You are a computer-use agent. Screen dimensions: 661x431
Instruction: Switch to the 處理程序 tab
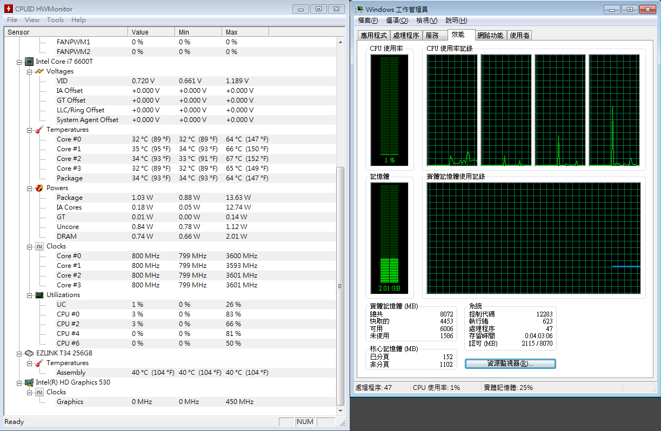point(406,35)
